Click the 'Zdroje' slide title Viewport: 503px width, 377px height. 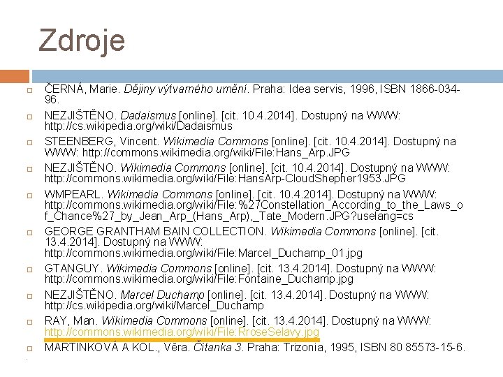click(x=82, y=41)
